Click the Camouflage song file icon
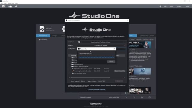 pyautogui.click(x=39, y=40)
